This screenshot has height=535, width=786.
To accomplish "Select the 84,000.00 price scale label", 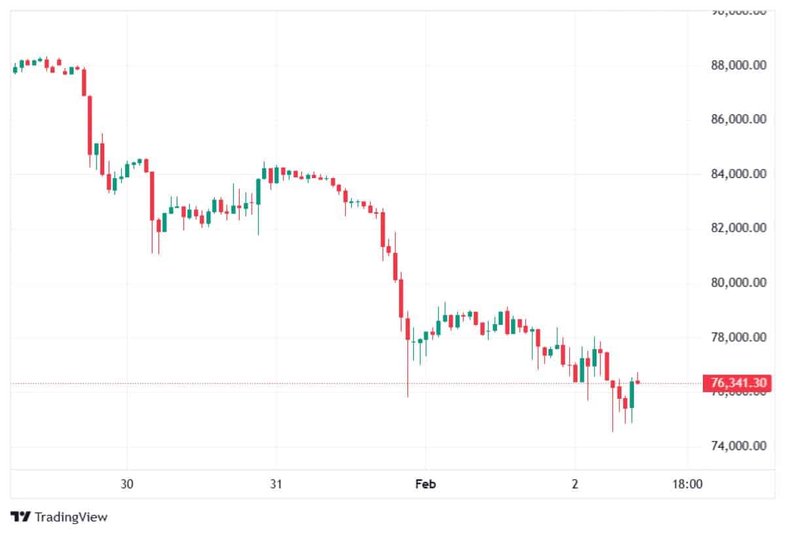I will 738,174.
